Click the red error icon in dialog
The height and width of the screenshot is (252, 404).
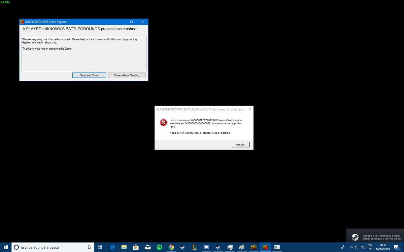coord(163,123)
